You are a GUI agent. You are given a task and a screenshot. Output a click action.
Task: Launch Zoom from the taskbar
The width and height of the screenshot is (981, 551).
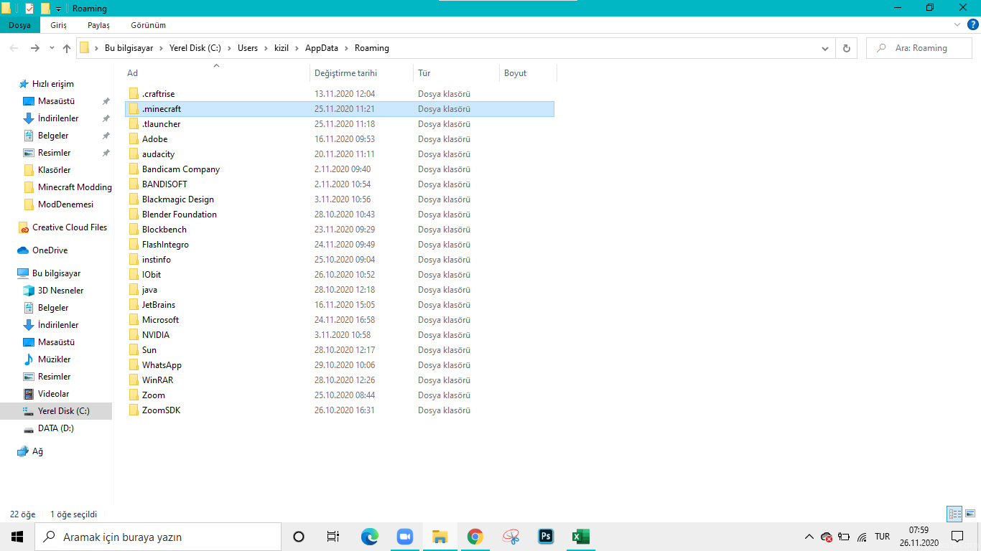tap(405, 537)
